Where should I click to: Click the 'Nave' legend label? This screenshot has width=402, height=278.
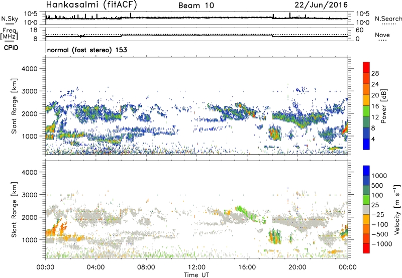click(x=382, y=35)
